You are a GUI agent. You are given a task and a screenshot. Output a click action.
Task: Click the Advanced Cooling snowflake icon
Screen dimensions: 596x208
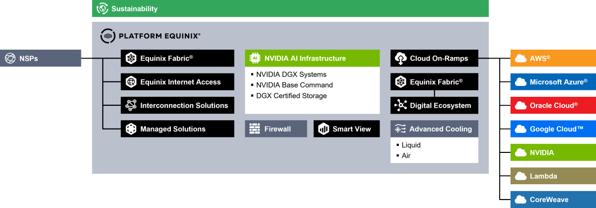point(400,129)
